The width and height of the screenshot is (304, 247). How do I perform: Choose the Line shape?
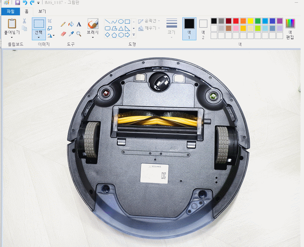click(x=107, y=22)
